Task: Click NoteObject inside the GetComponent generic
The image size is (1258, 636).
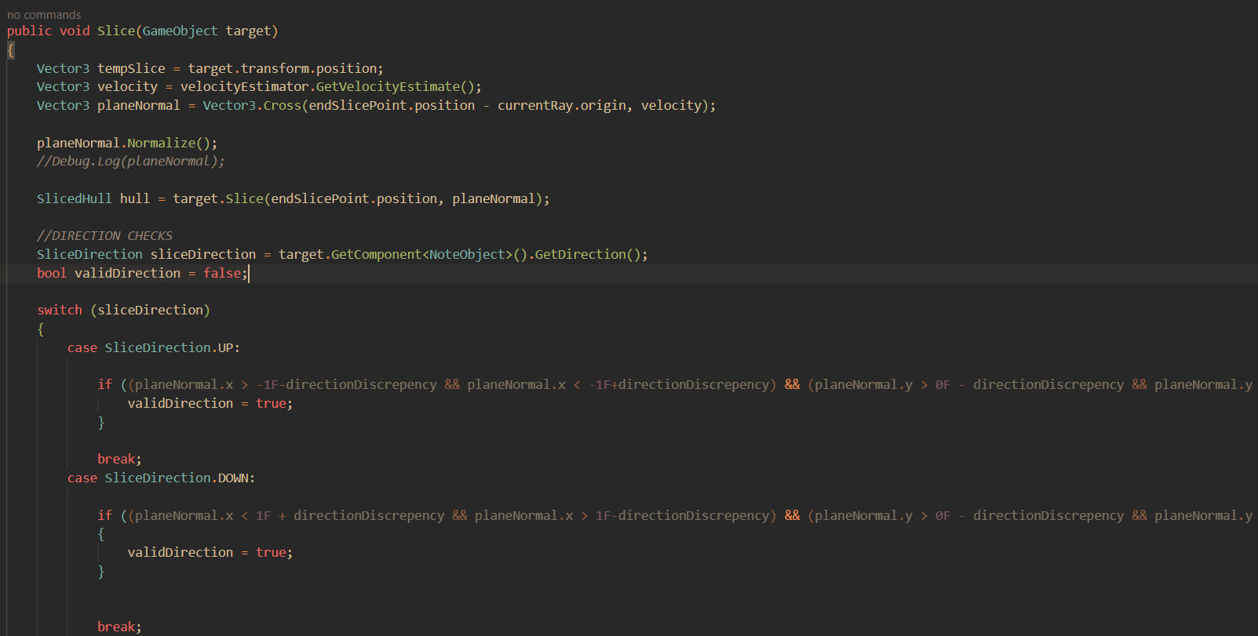Action: pyautogui.click(x=467, y=255)
